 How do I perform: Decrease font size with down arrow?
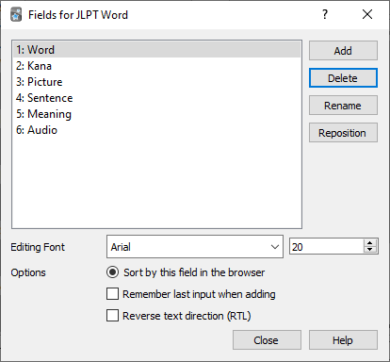click(370, 250)
